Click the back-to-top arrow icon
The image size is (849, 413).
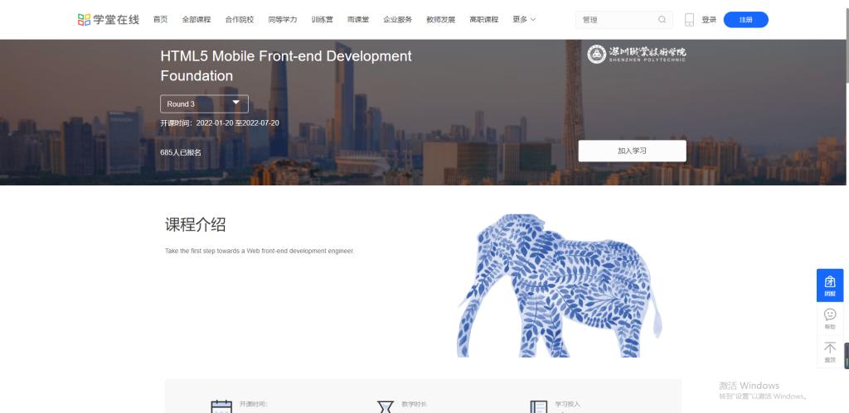[829, 352]
